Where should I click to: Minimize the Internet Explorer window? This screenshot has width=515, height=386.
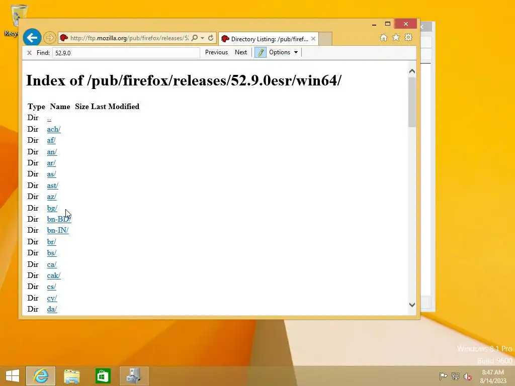(x=374, y=24)
